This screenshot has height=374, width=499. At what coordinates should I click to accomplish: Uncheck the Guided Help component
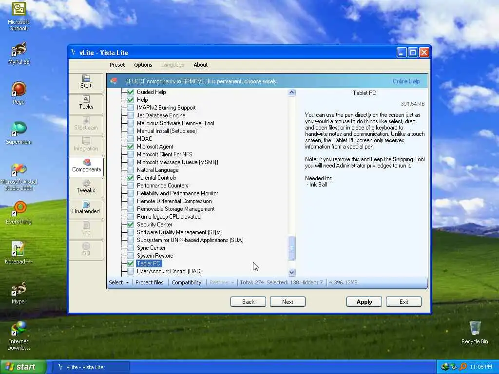[131, 92]
